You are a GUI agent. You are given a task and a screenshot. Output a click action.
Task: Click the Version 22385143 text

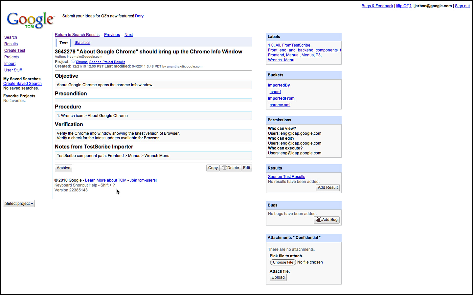pos(71,190)
